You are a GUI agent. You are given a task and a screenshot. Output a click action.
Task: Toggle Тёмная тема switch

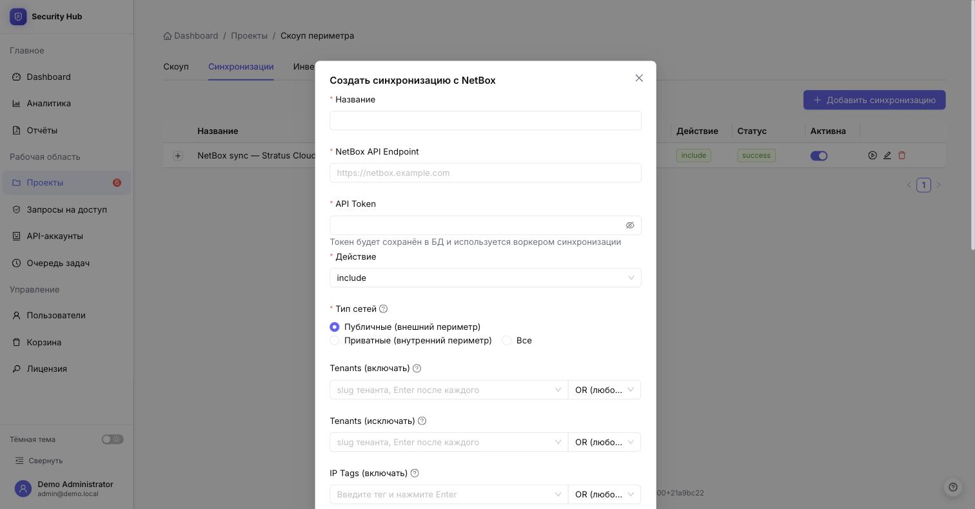click(112, 439)
